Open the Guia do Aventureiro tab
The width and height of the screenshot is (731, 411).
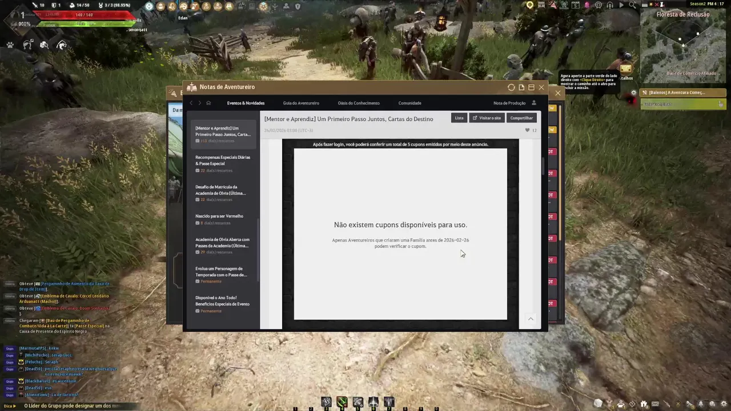tap(301, 103)
